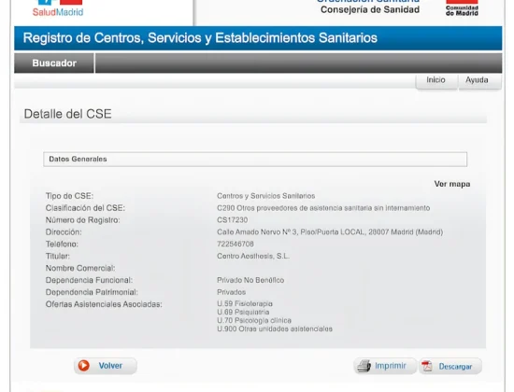Viewport: 514px width, 392px height.
Task: Click the orange arrow icon on Volver
Action: pos(83,366)
